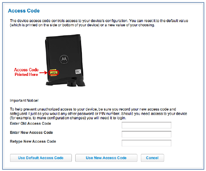Click the red arrow pointing at the sticker
The image size is (206, 171).
click(43, 73)
